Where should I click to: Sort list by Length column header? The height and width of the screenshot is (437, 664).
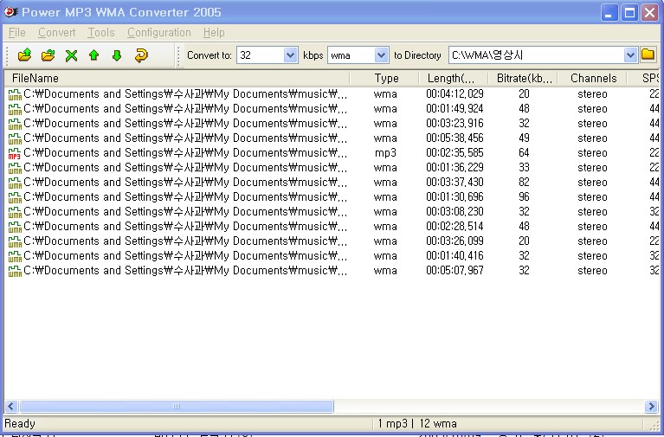tap(454, 79)
